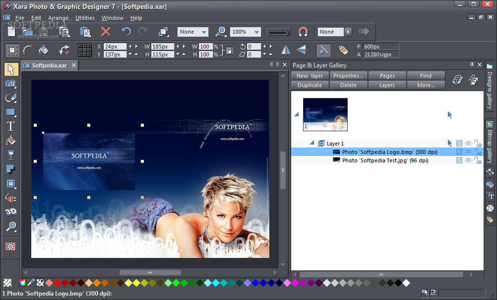Viewport: 497px width, 300px height.
Task: Click the Find button
Action: tap(426, 76)
